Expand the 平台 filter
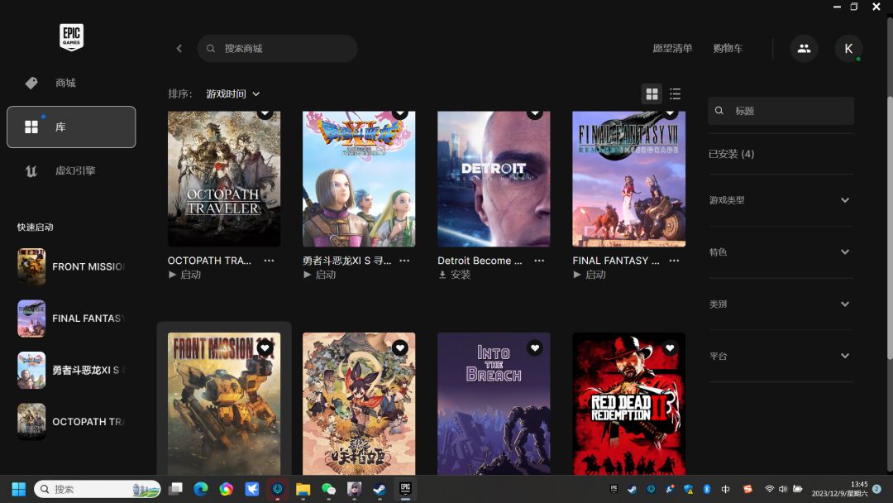This screenshot has width=893, height=503. point(781,356)
